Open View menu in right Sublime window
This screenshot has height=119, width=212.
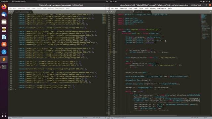[135, 8]
